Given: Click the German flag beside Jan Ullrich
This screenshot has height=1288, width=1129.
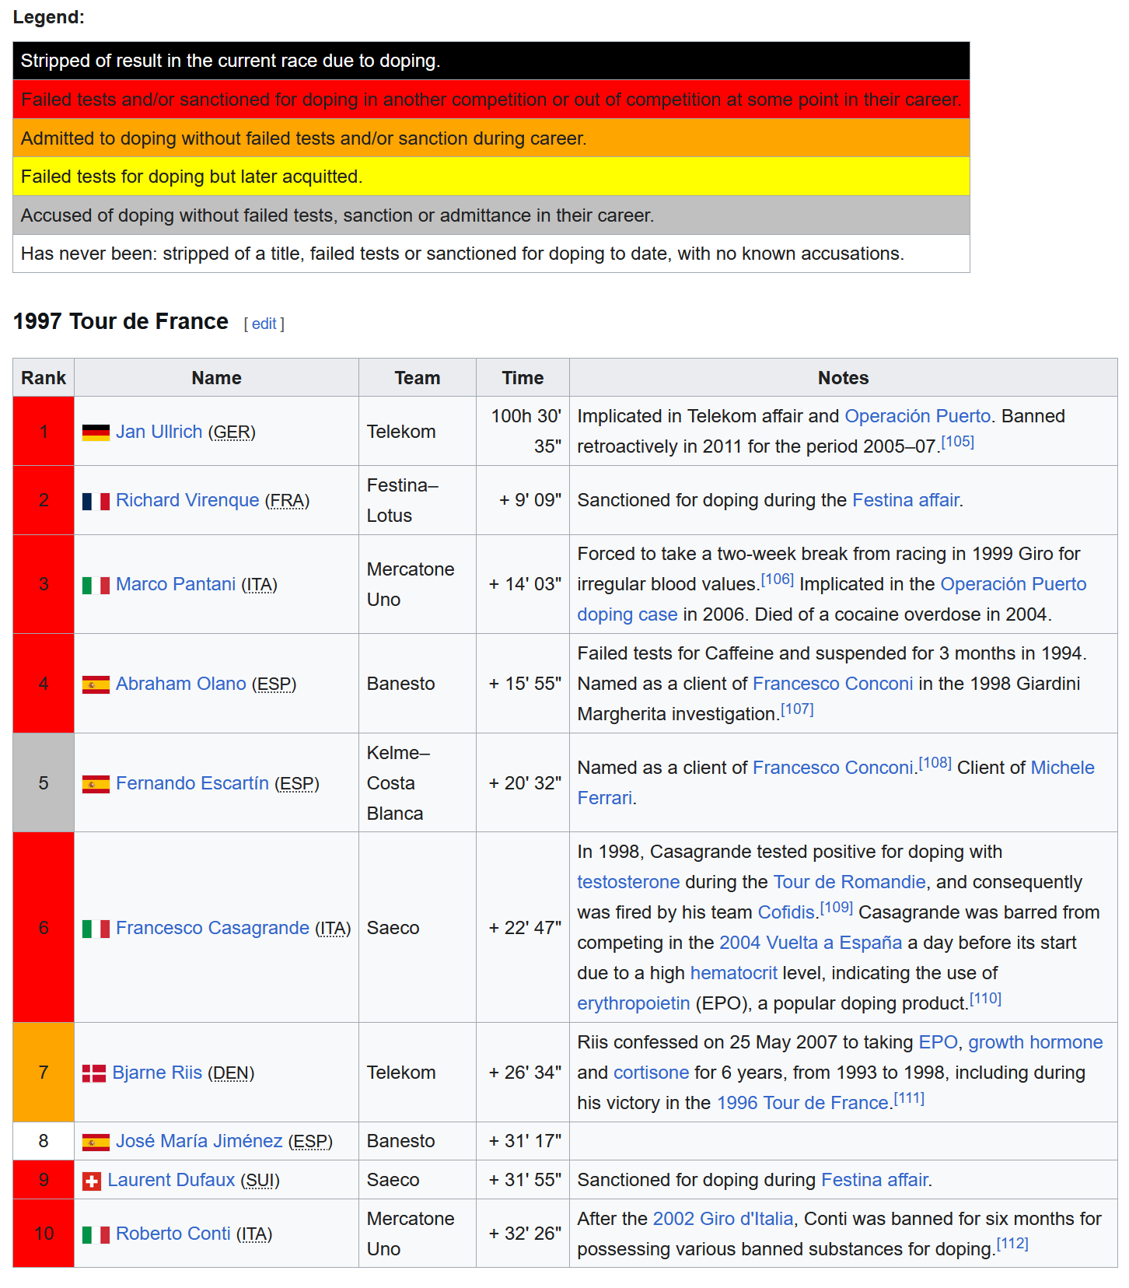Looking at the screenshot, I should pyautogui.click(x=96, y=432).
